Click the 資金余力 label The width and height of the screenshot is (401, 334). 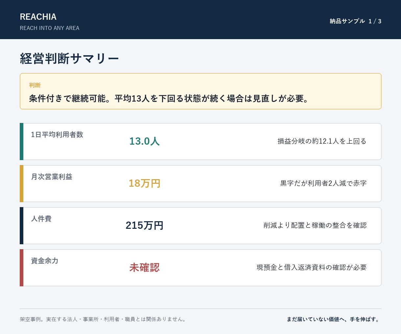[45, 261]
